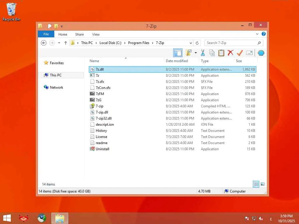Screen dimensions: 299x224
Task: Select the 7z.sfx file
Action: [172, 82]
